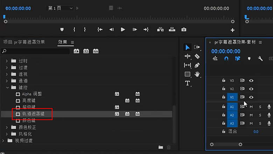This screenshot has height=154, width=273.
Task: Switch to the 项目 project tab
Action: [x=24, y=42]
